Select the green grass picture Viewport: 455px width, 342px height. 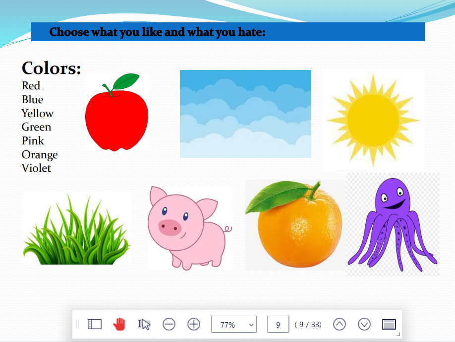click(x=76, y=231)
